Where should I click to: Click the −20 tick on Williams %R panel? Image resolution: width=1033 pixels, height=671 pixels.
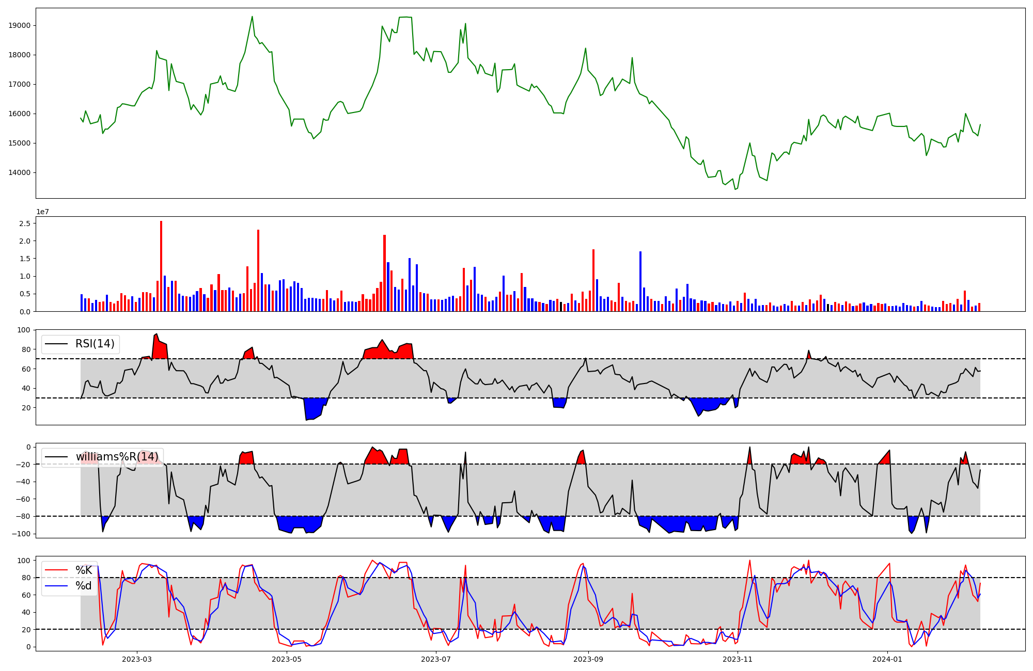[22, 465]
